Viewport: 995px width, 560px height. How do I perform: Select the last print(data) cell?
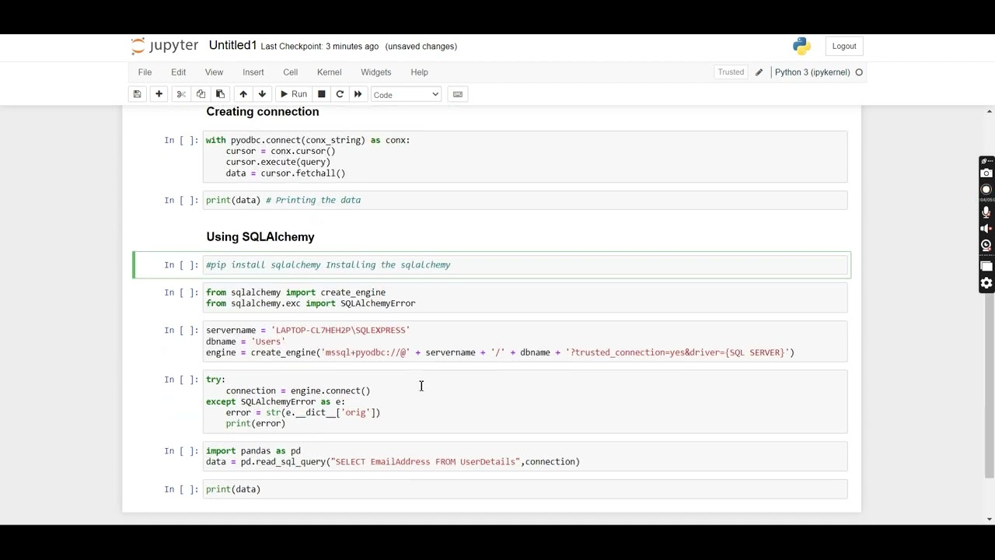pos(525,489)
